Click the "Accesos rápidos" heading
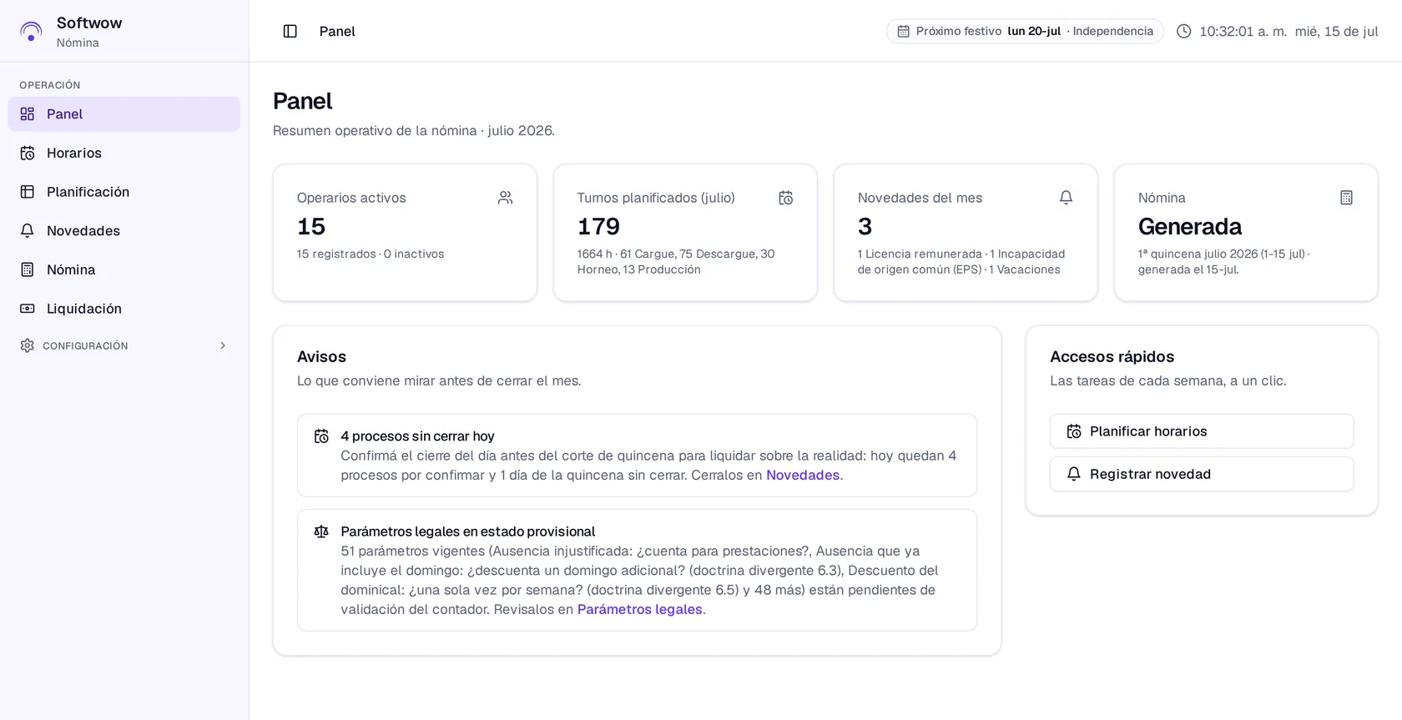This screenshot has width=1402, height=720. coord(1112,356)
